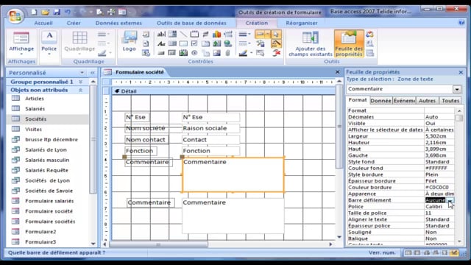Viewport: 471px width, 265px height.
Task: Open Outils de base de données tab
Action: (191, 23)
